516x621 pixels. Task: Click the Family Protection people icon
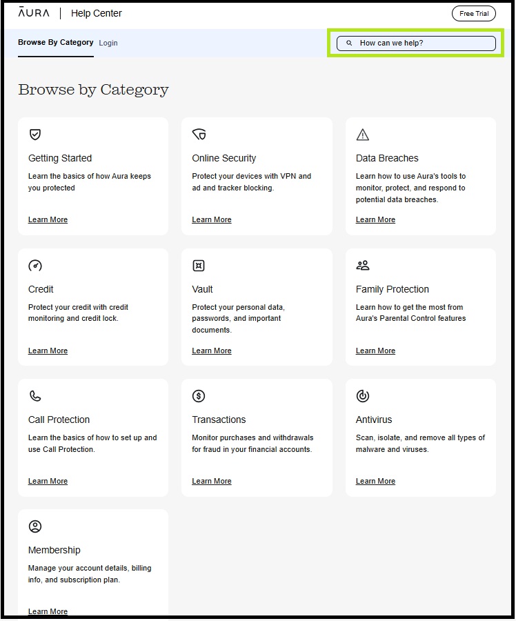pos(363,266)
